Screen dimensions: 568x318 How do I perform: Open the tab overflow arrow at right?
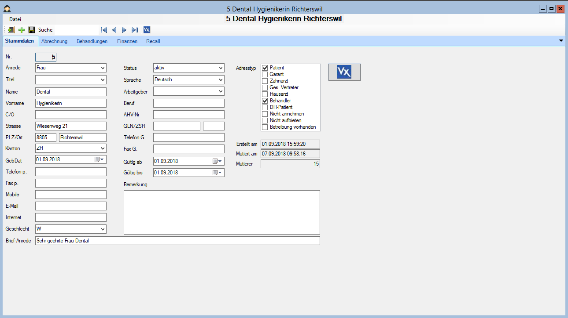pos(561,41)
